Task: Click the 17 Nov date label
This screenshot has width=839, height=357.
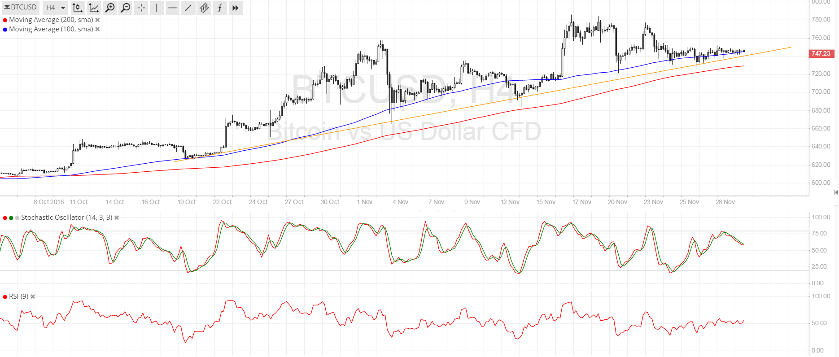Action: click(x=582, y=202)
